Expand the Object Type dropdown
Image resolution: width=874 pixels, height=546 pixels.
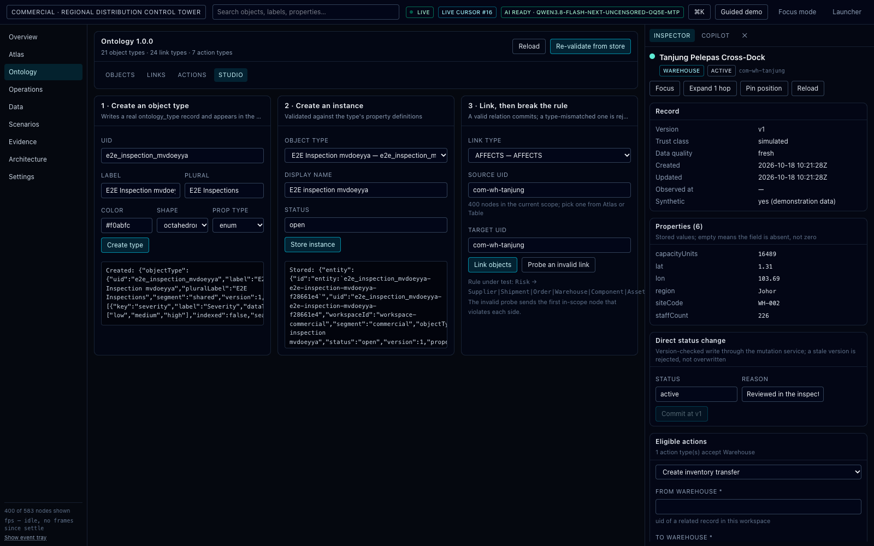[366, 156]
